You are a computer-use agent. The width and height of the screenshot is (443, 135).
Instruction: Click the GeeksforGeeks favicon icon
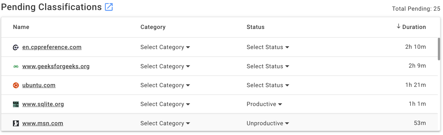coord(16,66)
